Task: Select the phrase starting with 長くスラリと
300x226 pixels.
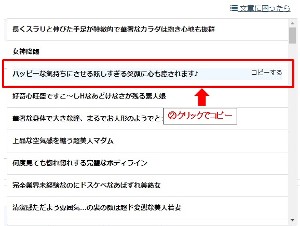Action: [147, 30]
